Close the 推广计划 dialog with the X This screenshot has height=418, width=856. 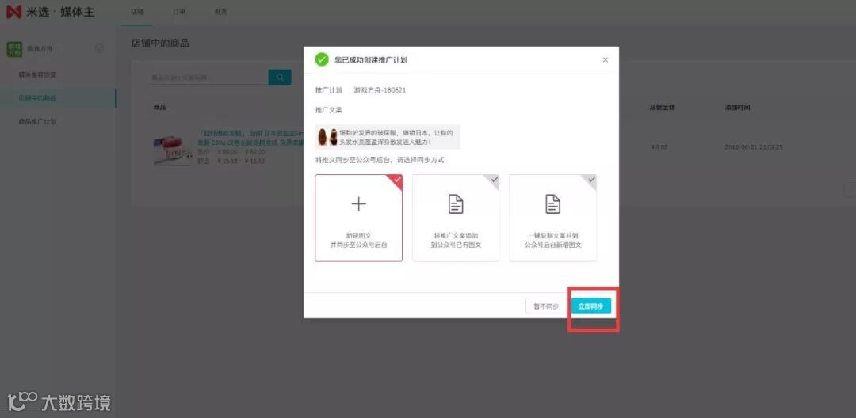pyautogui.click(x=605, y=60)
